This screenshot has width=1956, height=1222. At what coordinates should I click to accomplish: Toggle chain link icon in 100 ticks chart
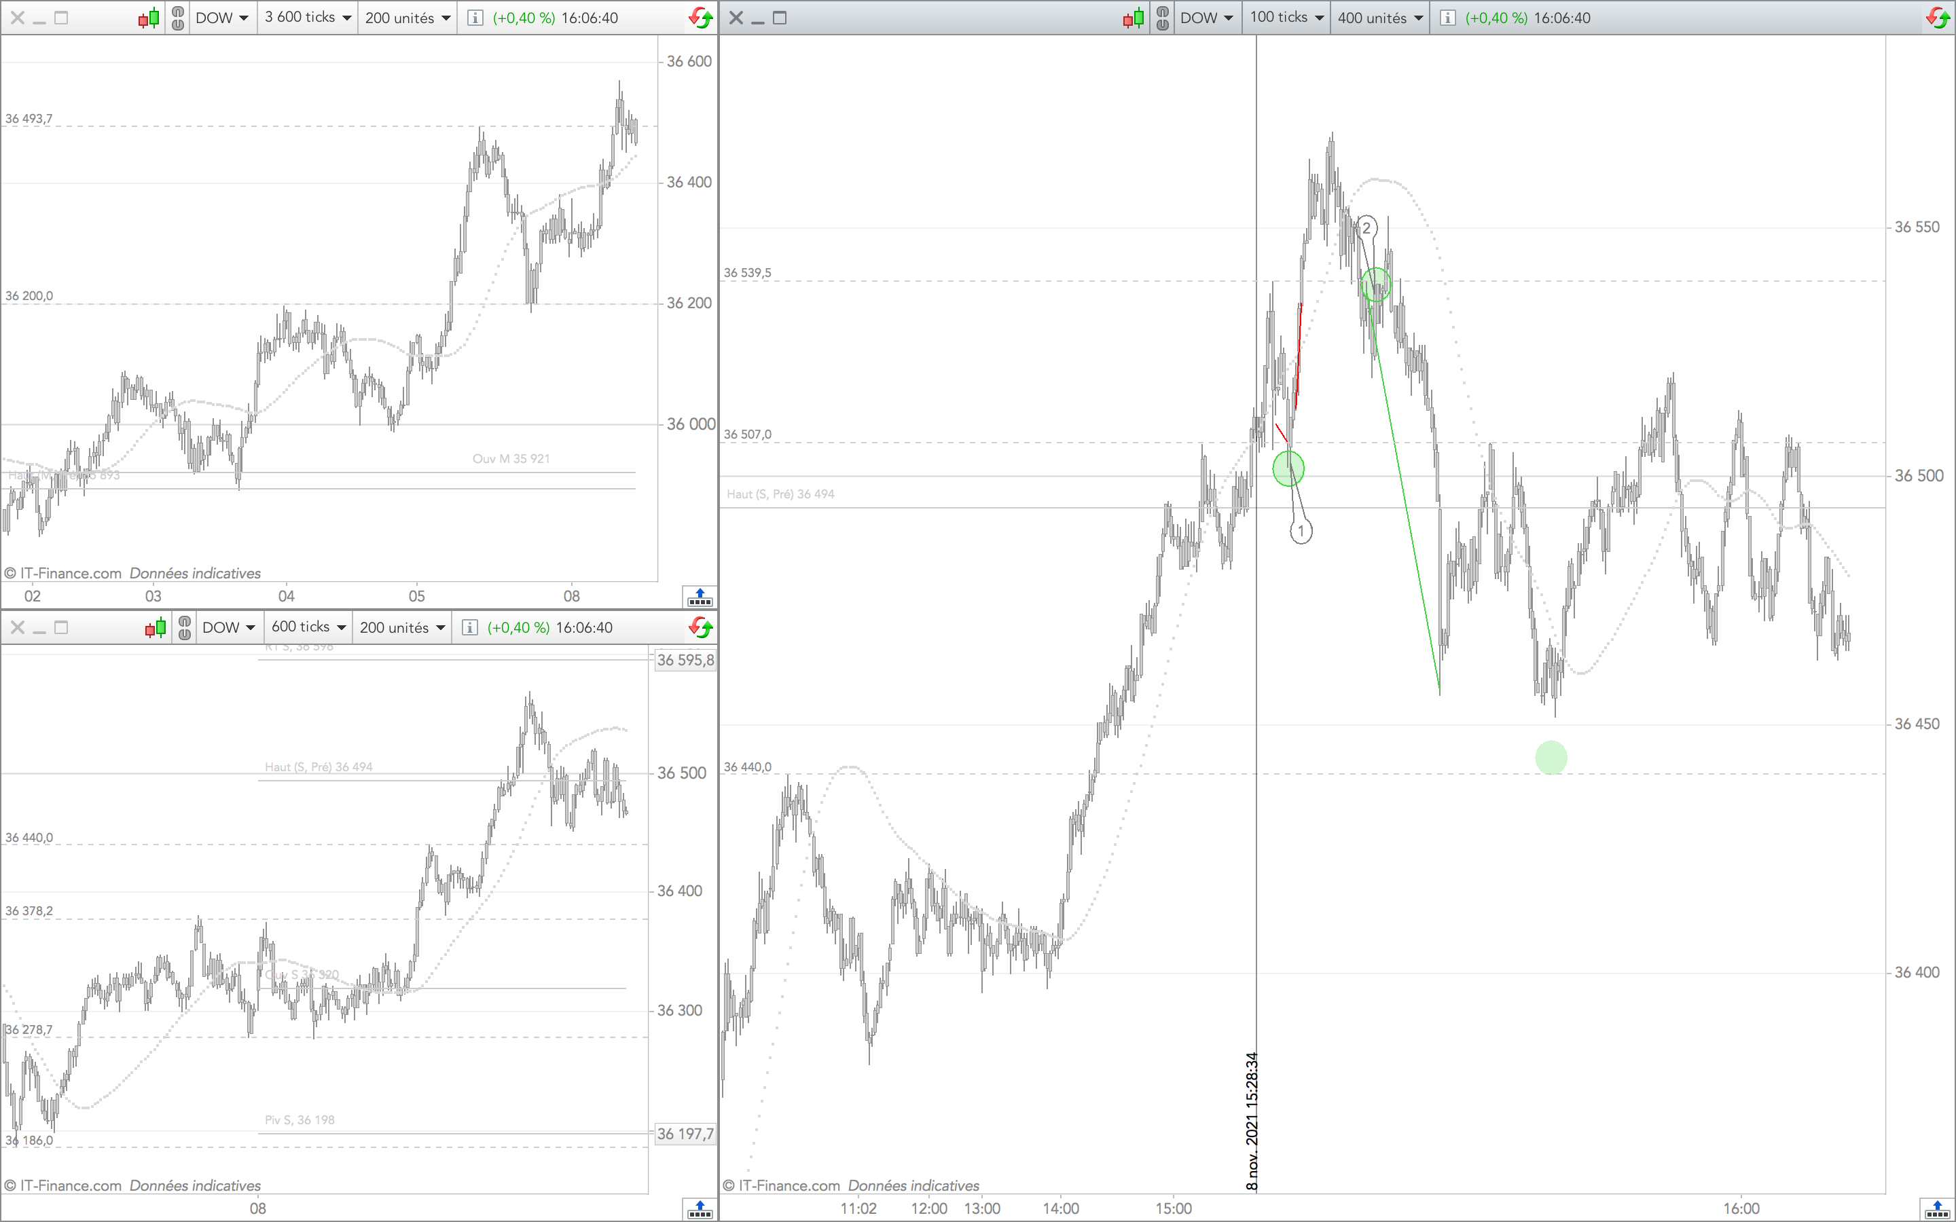pyautogui.click(x=1162, y=18)
